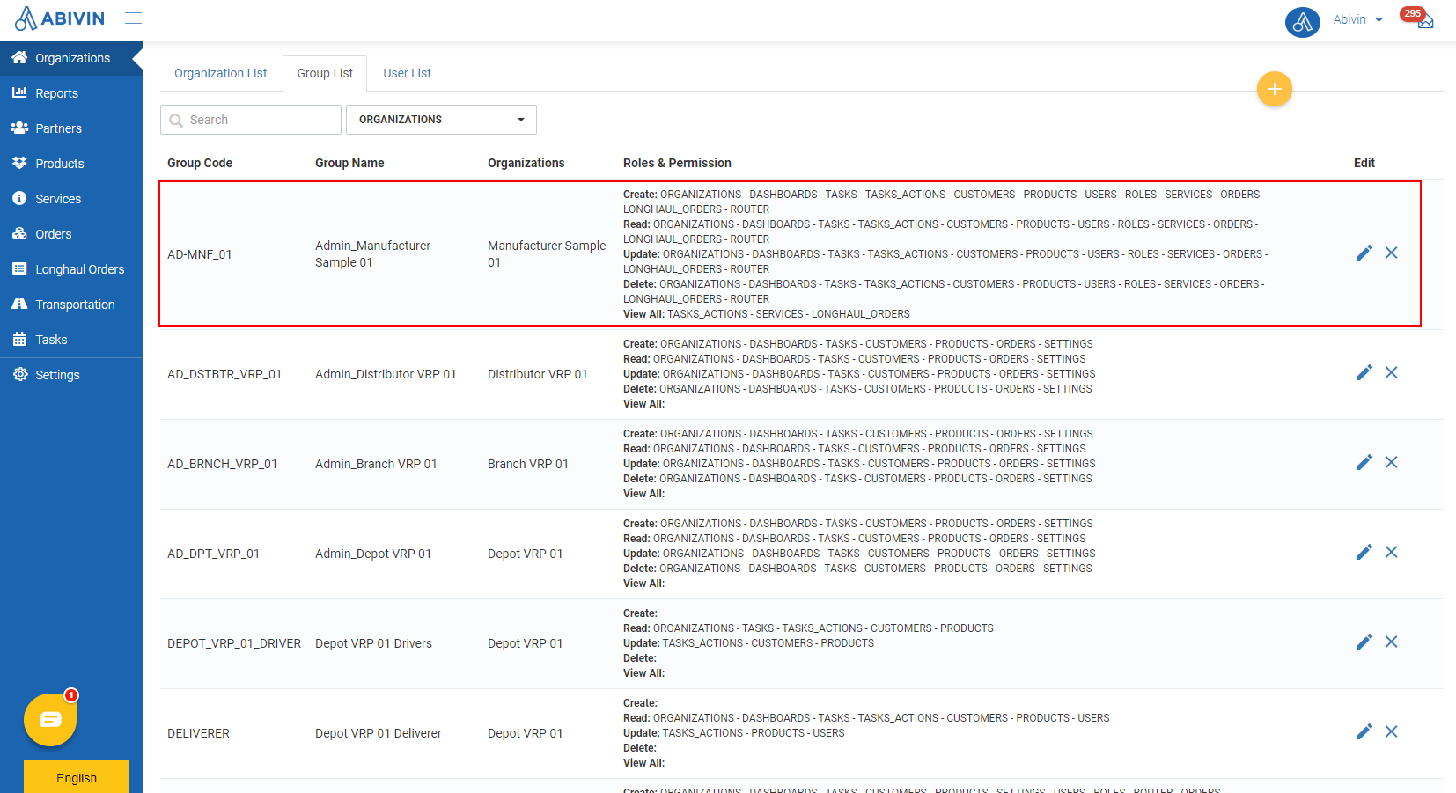Click the English language button
The height and width of the screenshot is (793, 1456).
(x=77, y=777)
